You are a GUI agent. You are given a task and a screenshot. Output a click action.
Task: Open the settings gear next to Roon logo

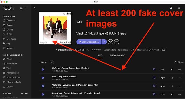pyautogui.click(x=21, y=8)
